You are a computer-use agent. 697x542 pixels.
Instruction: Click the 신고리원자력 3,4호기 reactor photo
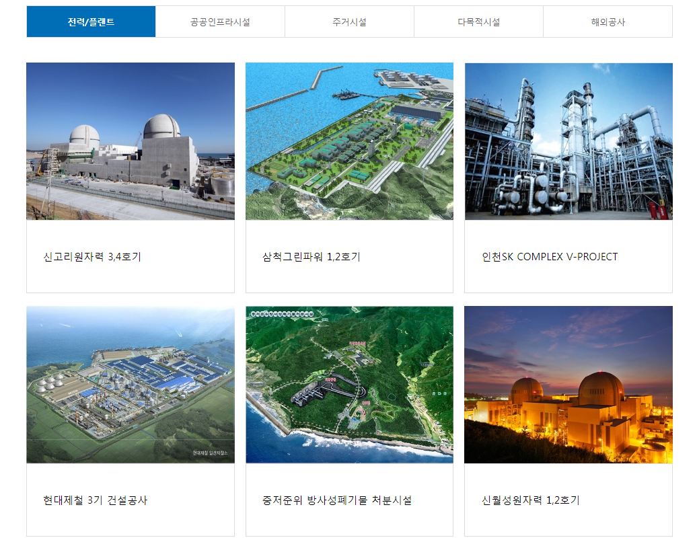click(x=131, y=141)
